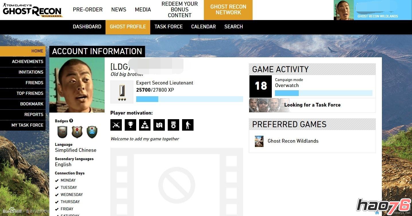412x216 pixels.
Task: Click the 25700/27800 XP value
Action: pos(155,90)
